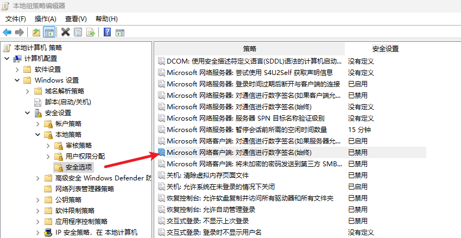Click policy icon for 恢复控制台: 允许自动管理登录
This screenshot has height=238, width=461.
pos(161,209)
